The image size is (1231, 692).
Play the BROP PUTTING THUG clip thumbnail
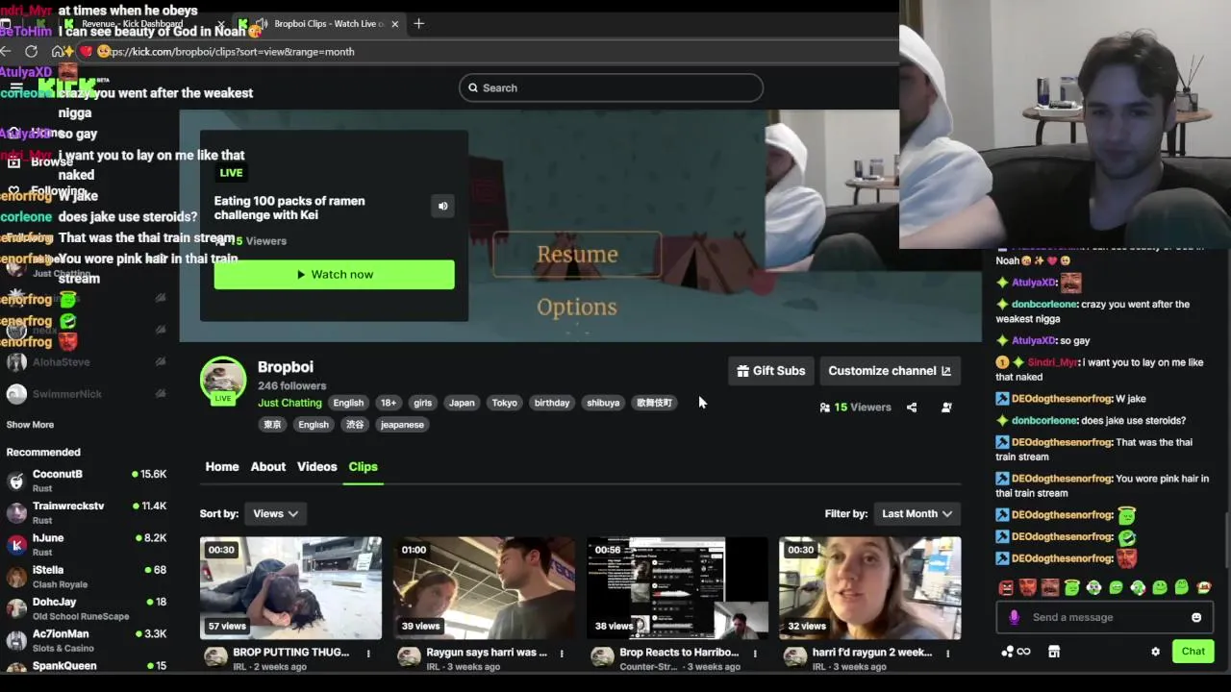click(290, 587)
